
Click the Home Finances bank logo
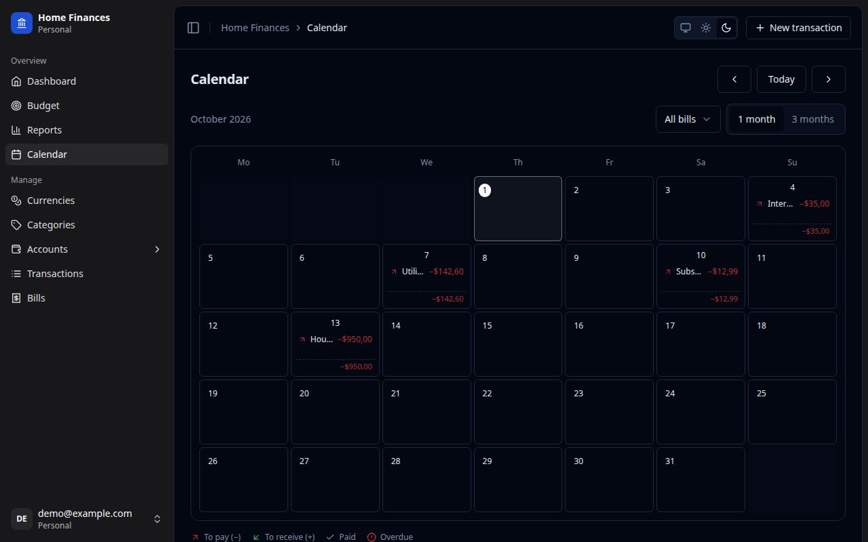click(22, 23)
